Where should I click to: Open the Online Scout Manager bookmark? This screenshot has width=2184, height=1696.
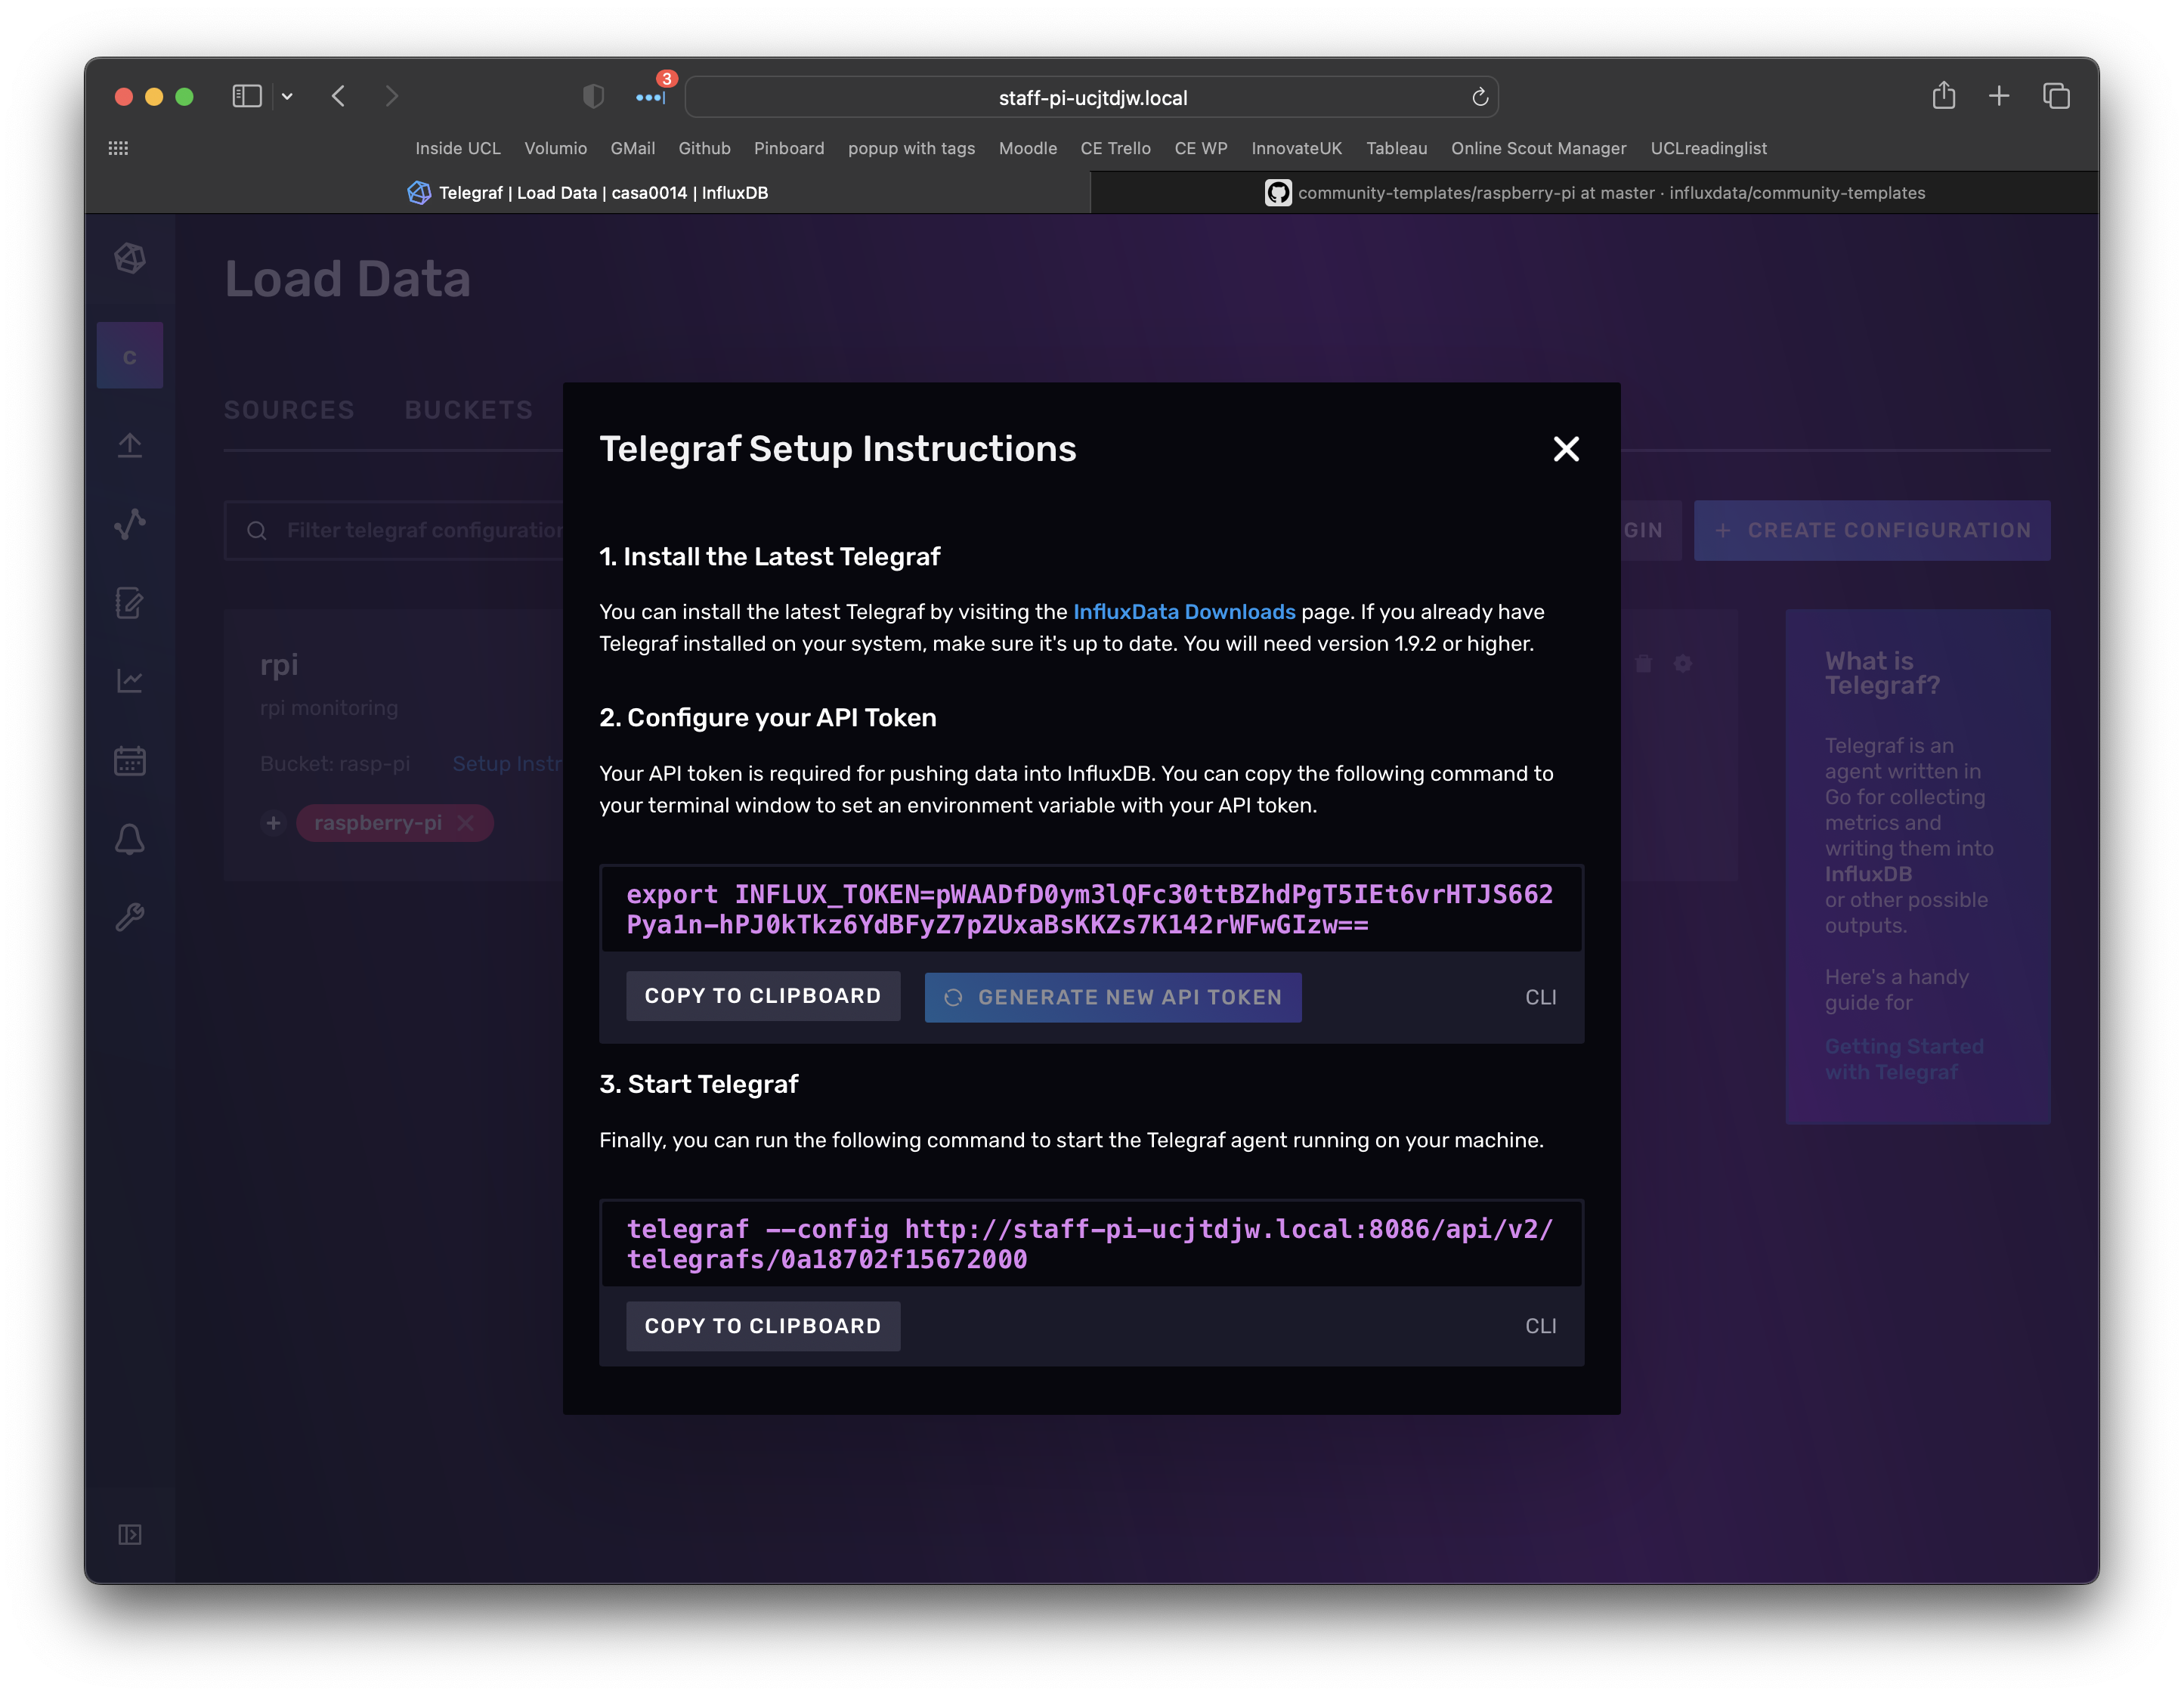(1539, 148)
